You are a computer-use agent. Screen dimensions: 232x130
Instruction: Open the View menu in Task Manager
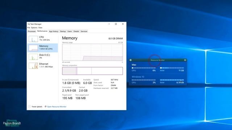[40, 27]
